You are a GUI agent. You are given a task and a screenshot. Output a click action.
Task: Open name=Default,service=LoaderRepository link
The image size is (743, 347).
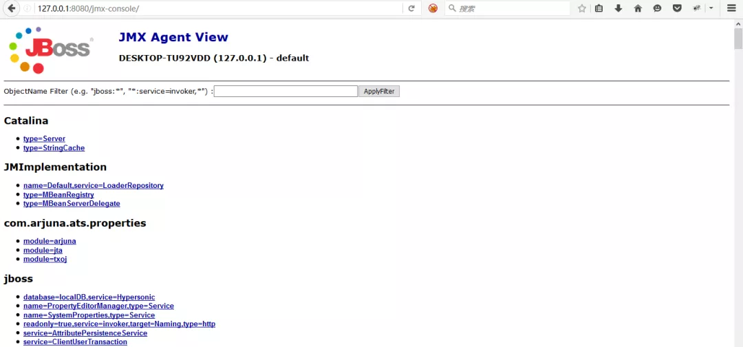pyautogui.click(x=94, y=185)
